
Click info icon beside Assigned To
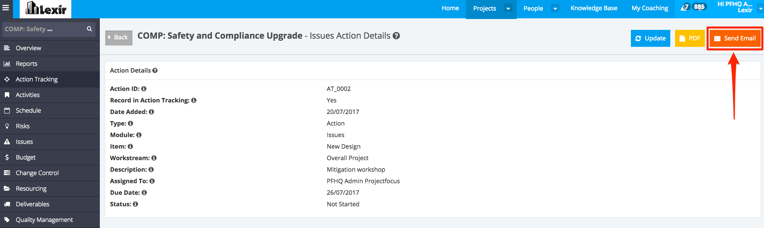152,181
